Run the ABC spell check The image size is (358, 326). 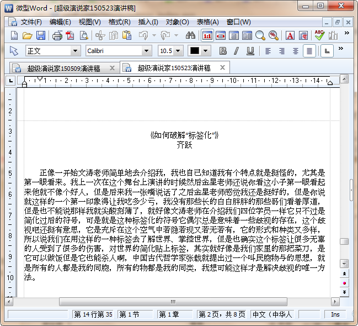point(319,35)
